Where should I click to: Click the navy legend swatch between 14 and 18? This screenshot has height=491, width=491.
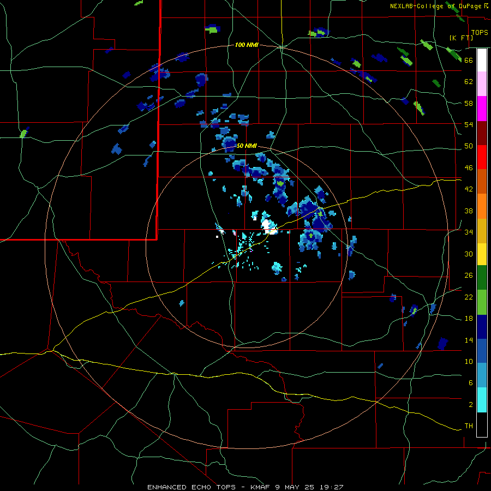click(482, 327)
